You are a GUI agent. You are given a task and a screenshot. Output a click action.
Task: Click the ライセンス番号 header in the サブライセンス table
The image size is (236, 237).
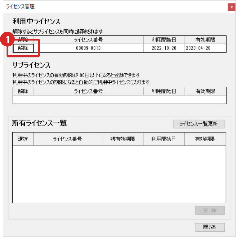coord(88,91)
